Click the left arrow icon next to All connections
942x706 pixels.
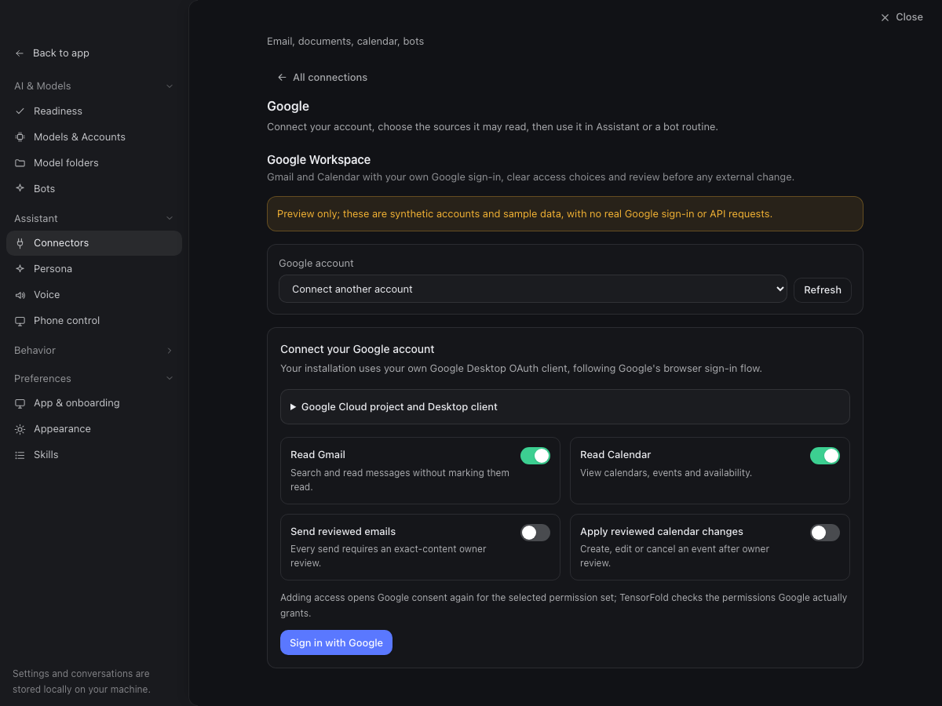(282, 78)
